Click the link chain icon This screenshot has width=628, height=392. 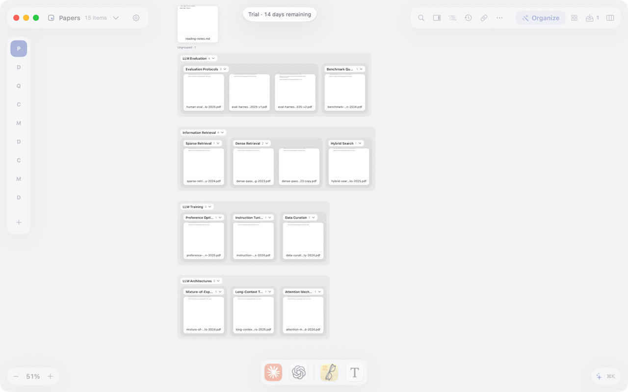[x=484, y=18]
